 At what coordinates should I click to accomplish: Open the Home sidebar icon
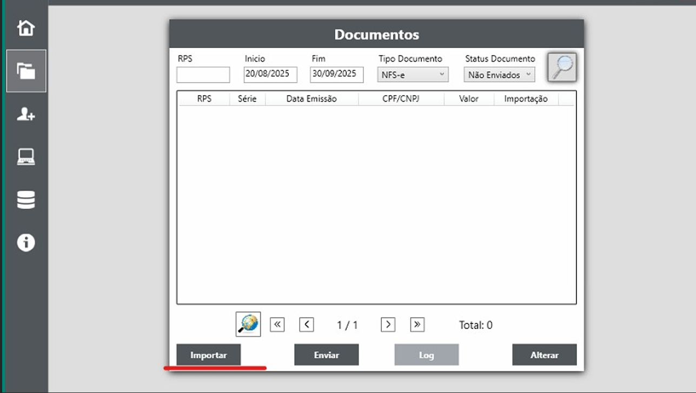tap(26, 28)
